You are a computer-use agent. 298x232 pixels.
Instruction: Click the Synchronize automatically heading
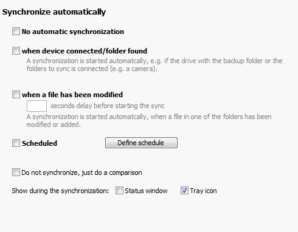(54, 12)
